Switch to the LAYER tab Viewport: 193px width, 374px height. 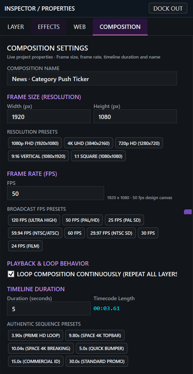pos(16,27)
